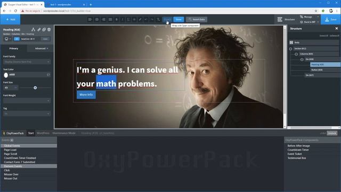Click the Font Size slider handle
This screenshot has width=341, height=192.
(x=35, y=87)
